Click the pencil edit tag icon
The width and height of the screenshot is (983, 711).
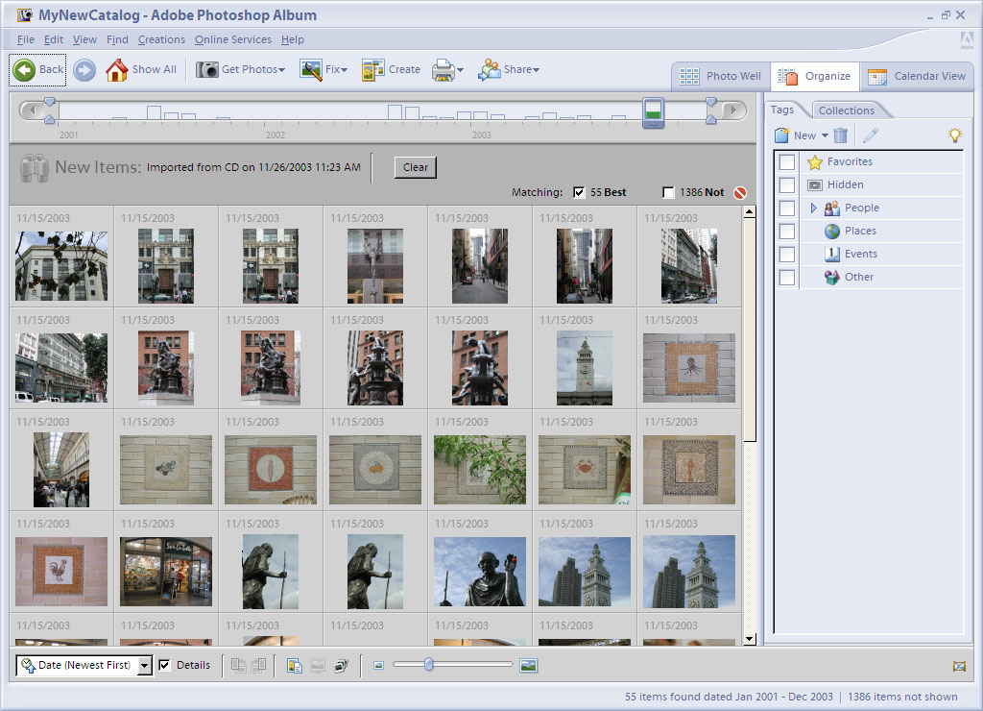[x=871, y=135]
